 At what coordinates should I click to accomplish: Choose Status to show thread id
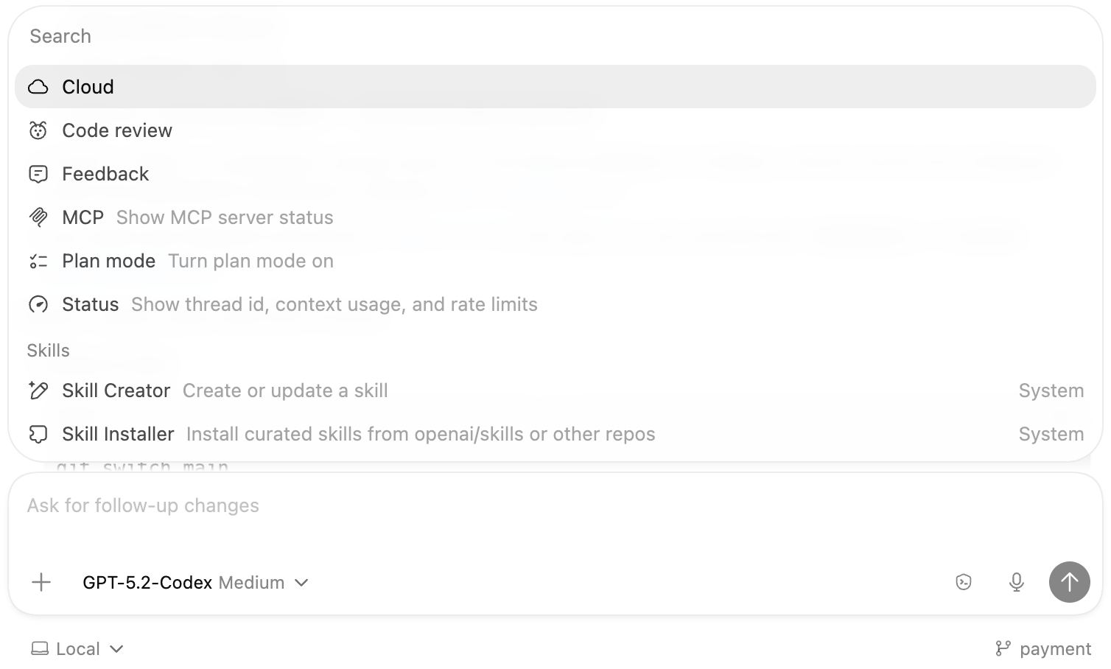[90, 304]
